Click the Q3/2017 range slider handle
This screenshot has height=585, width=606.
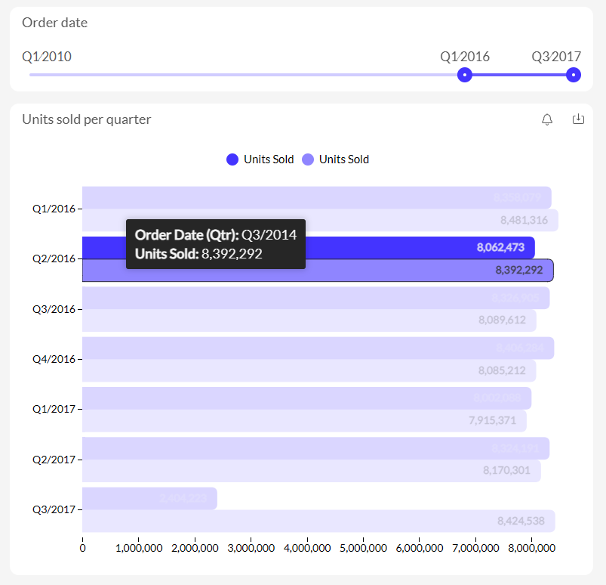pos(574,75)
